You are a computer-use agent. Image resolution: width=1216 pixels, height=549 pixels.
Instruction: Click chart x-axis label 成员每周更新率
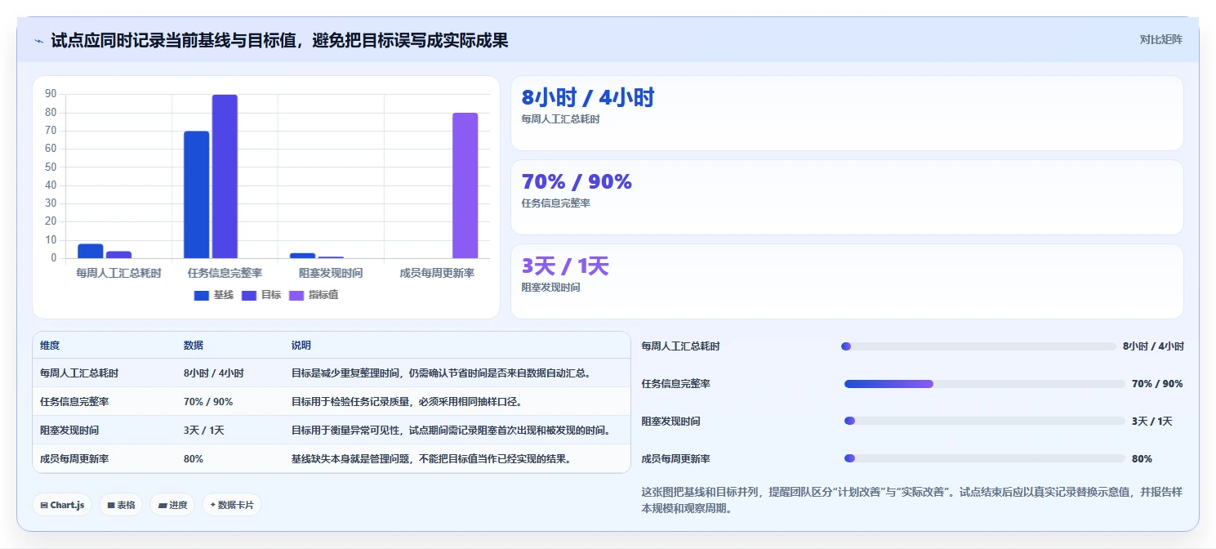coord(437,273)
